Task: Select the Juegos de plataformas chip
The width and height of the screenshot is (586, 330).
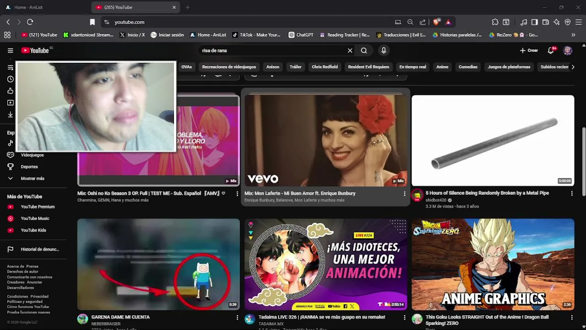Action: pyautogui.click(x=509, y=67)
